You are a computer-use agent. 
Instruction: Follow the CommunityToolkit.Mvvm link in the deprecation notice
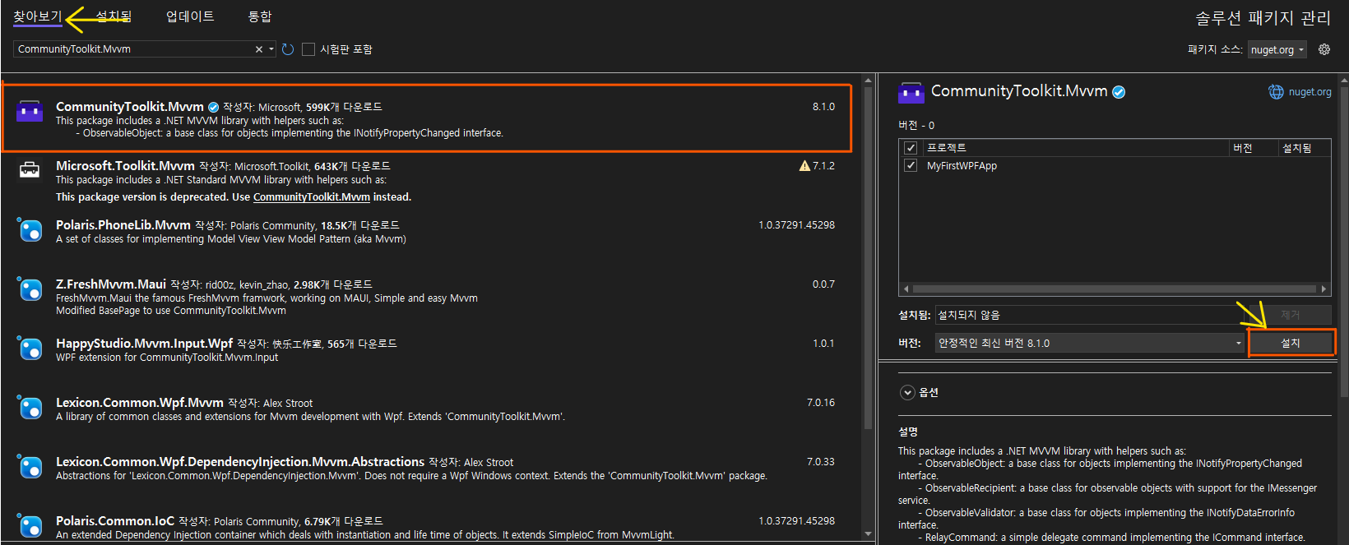(x=312, y=197)
